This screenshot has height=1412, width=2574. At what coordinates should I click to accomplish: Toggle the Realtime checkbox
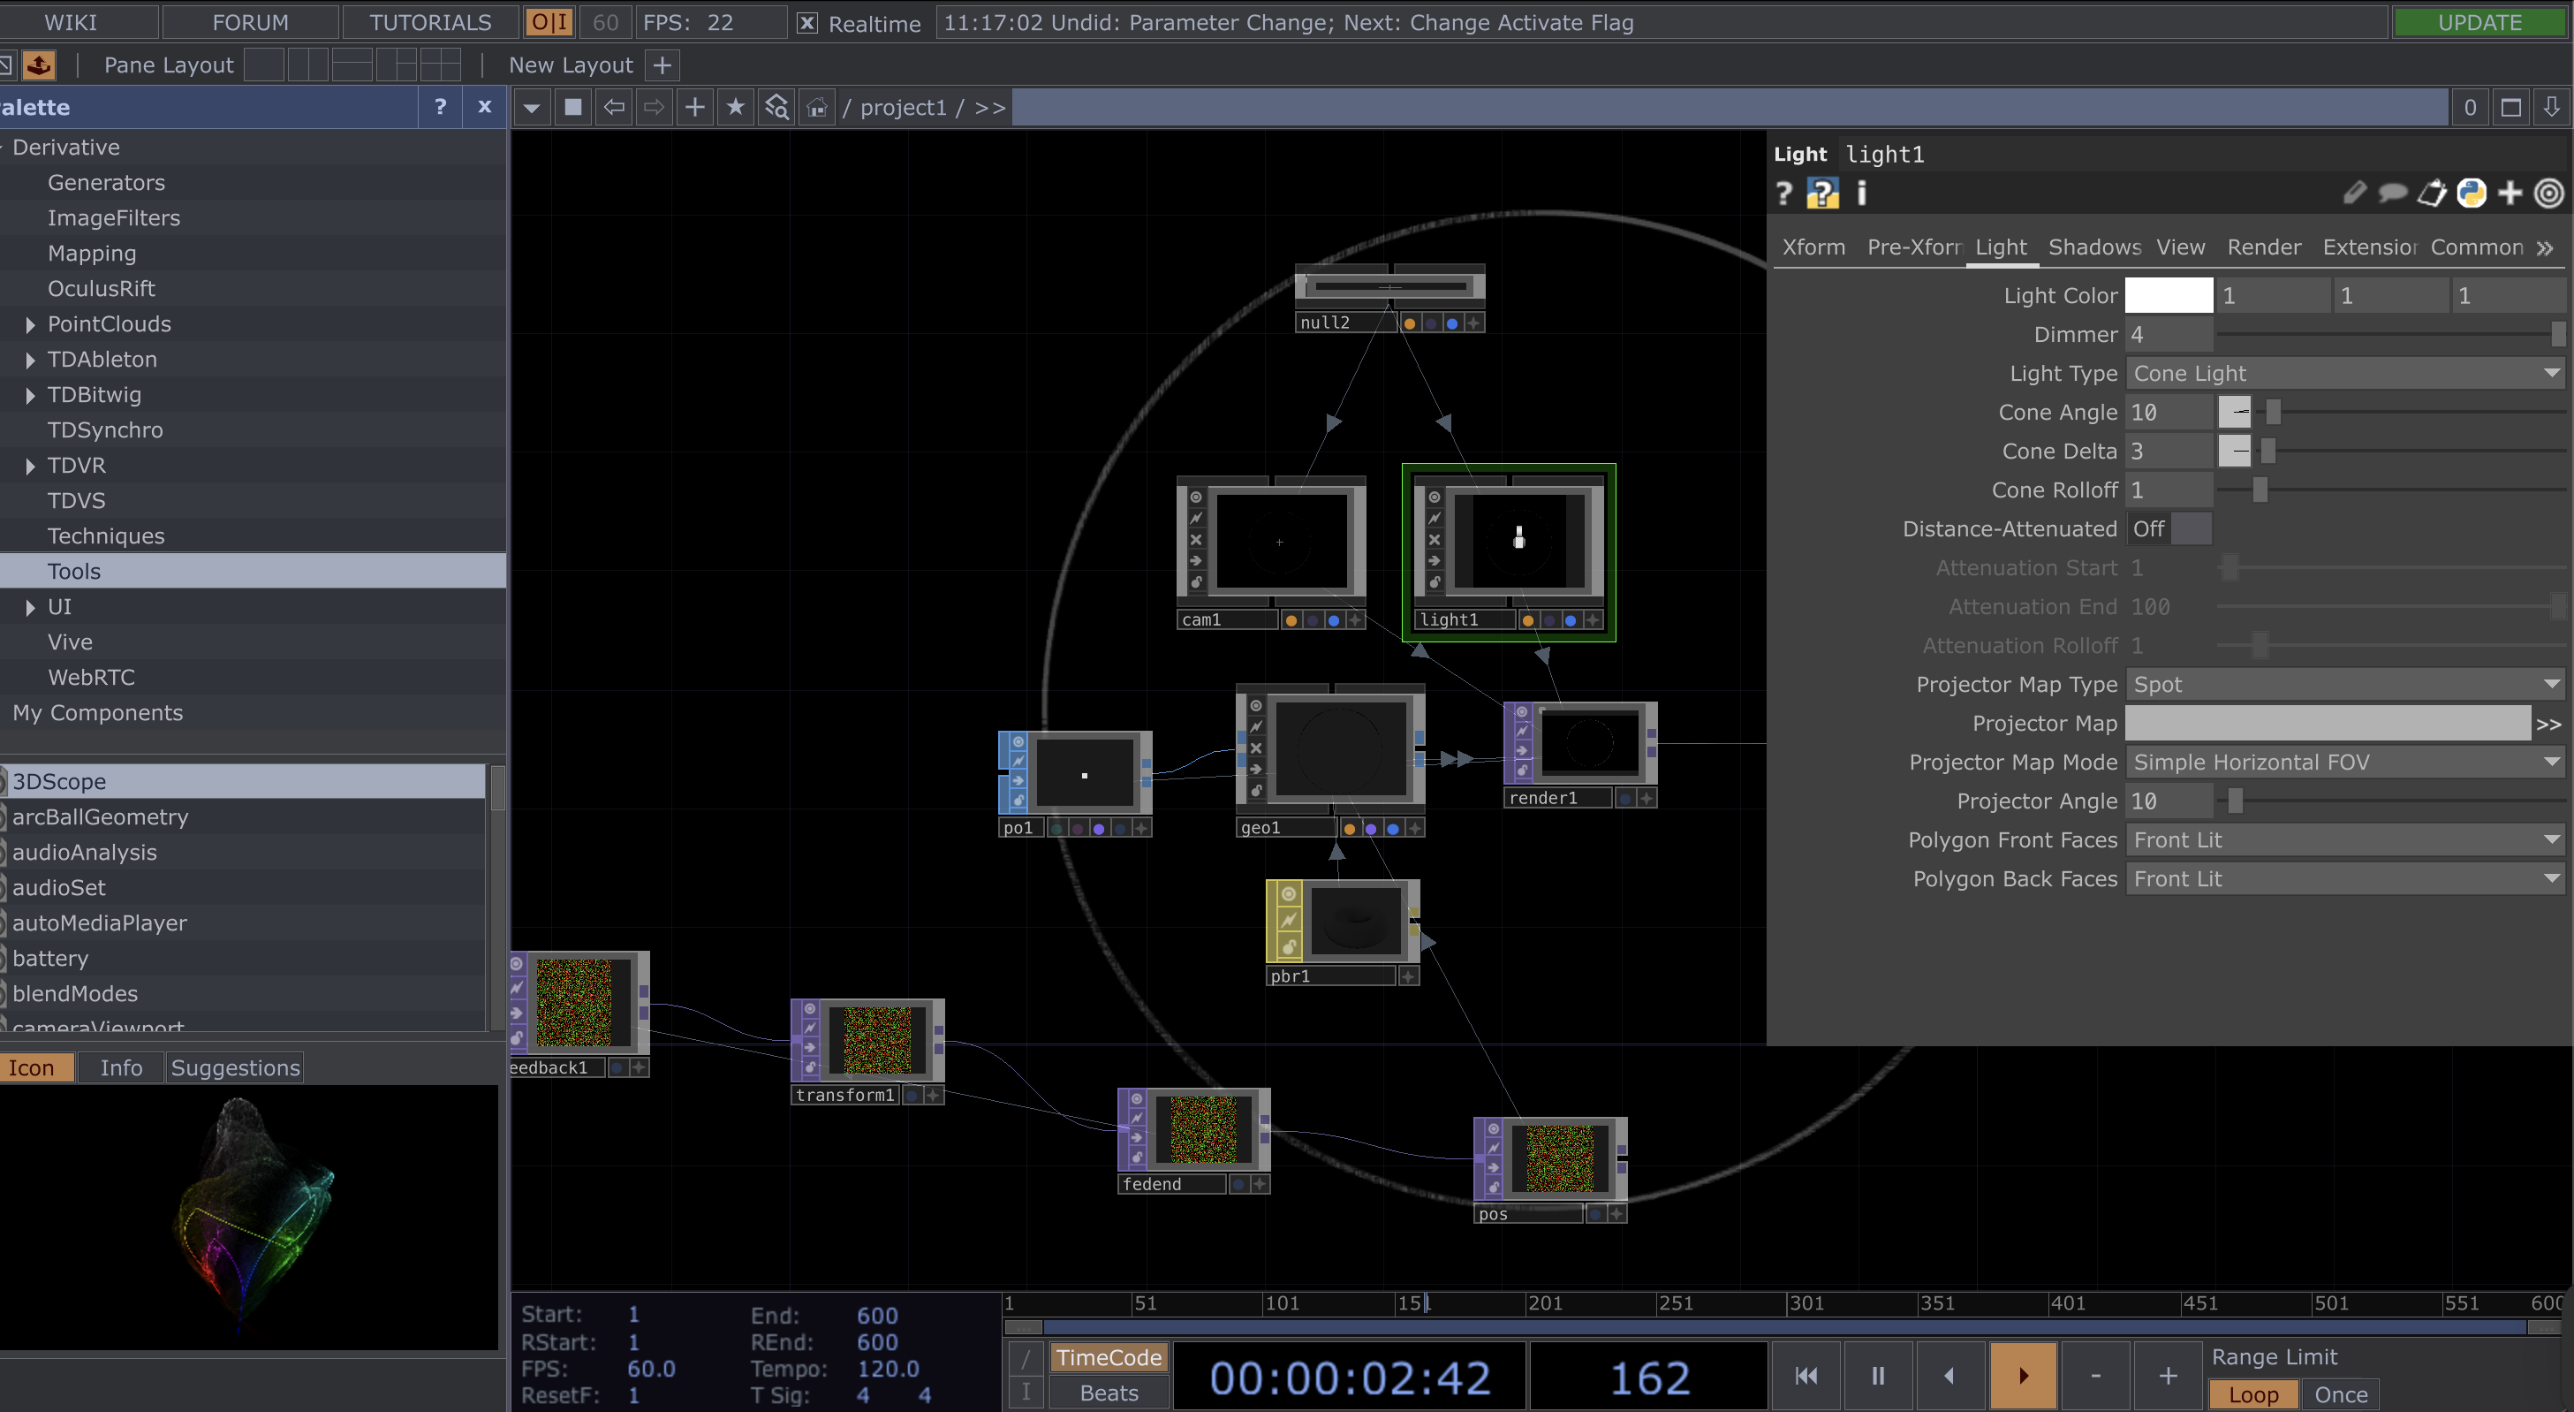click(x=807, y=23)
